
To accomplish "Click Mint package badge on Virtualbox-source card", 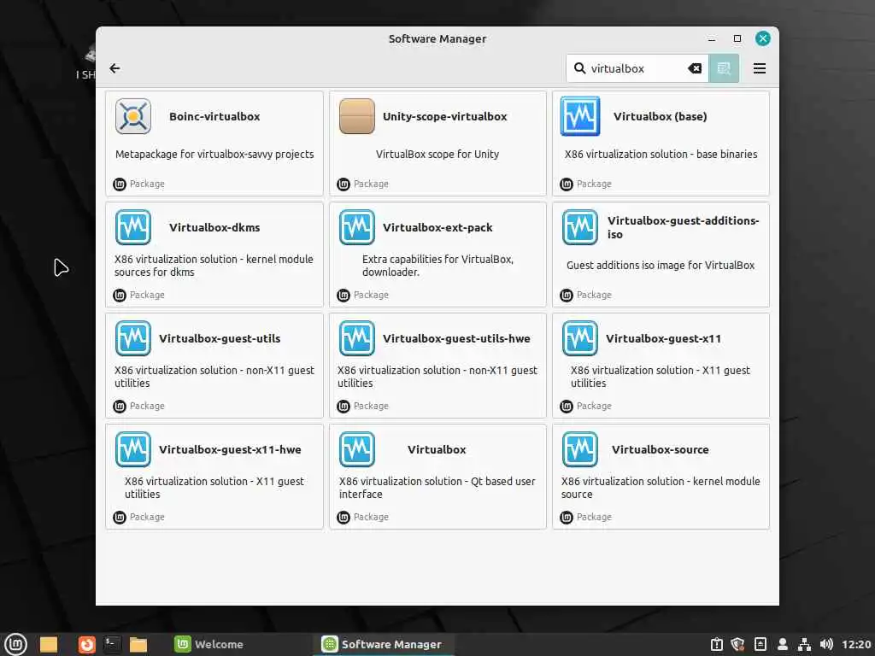I will click(x=567, y=517).
